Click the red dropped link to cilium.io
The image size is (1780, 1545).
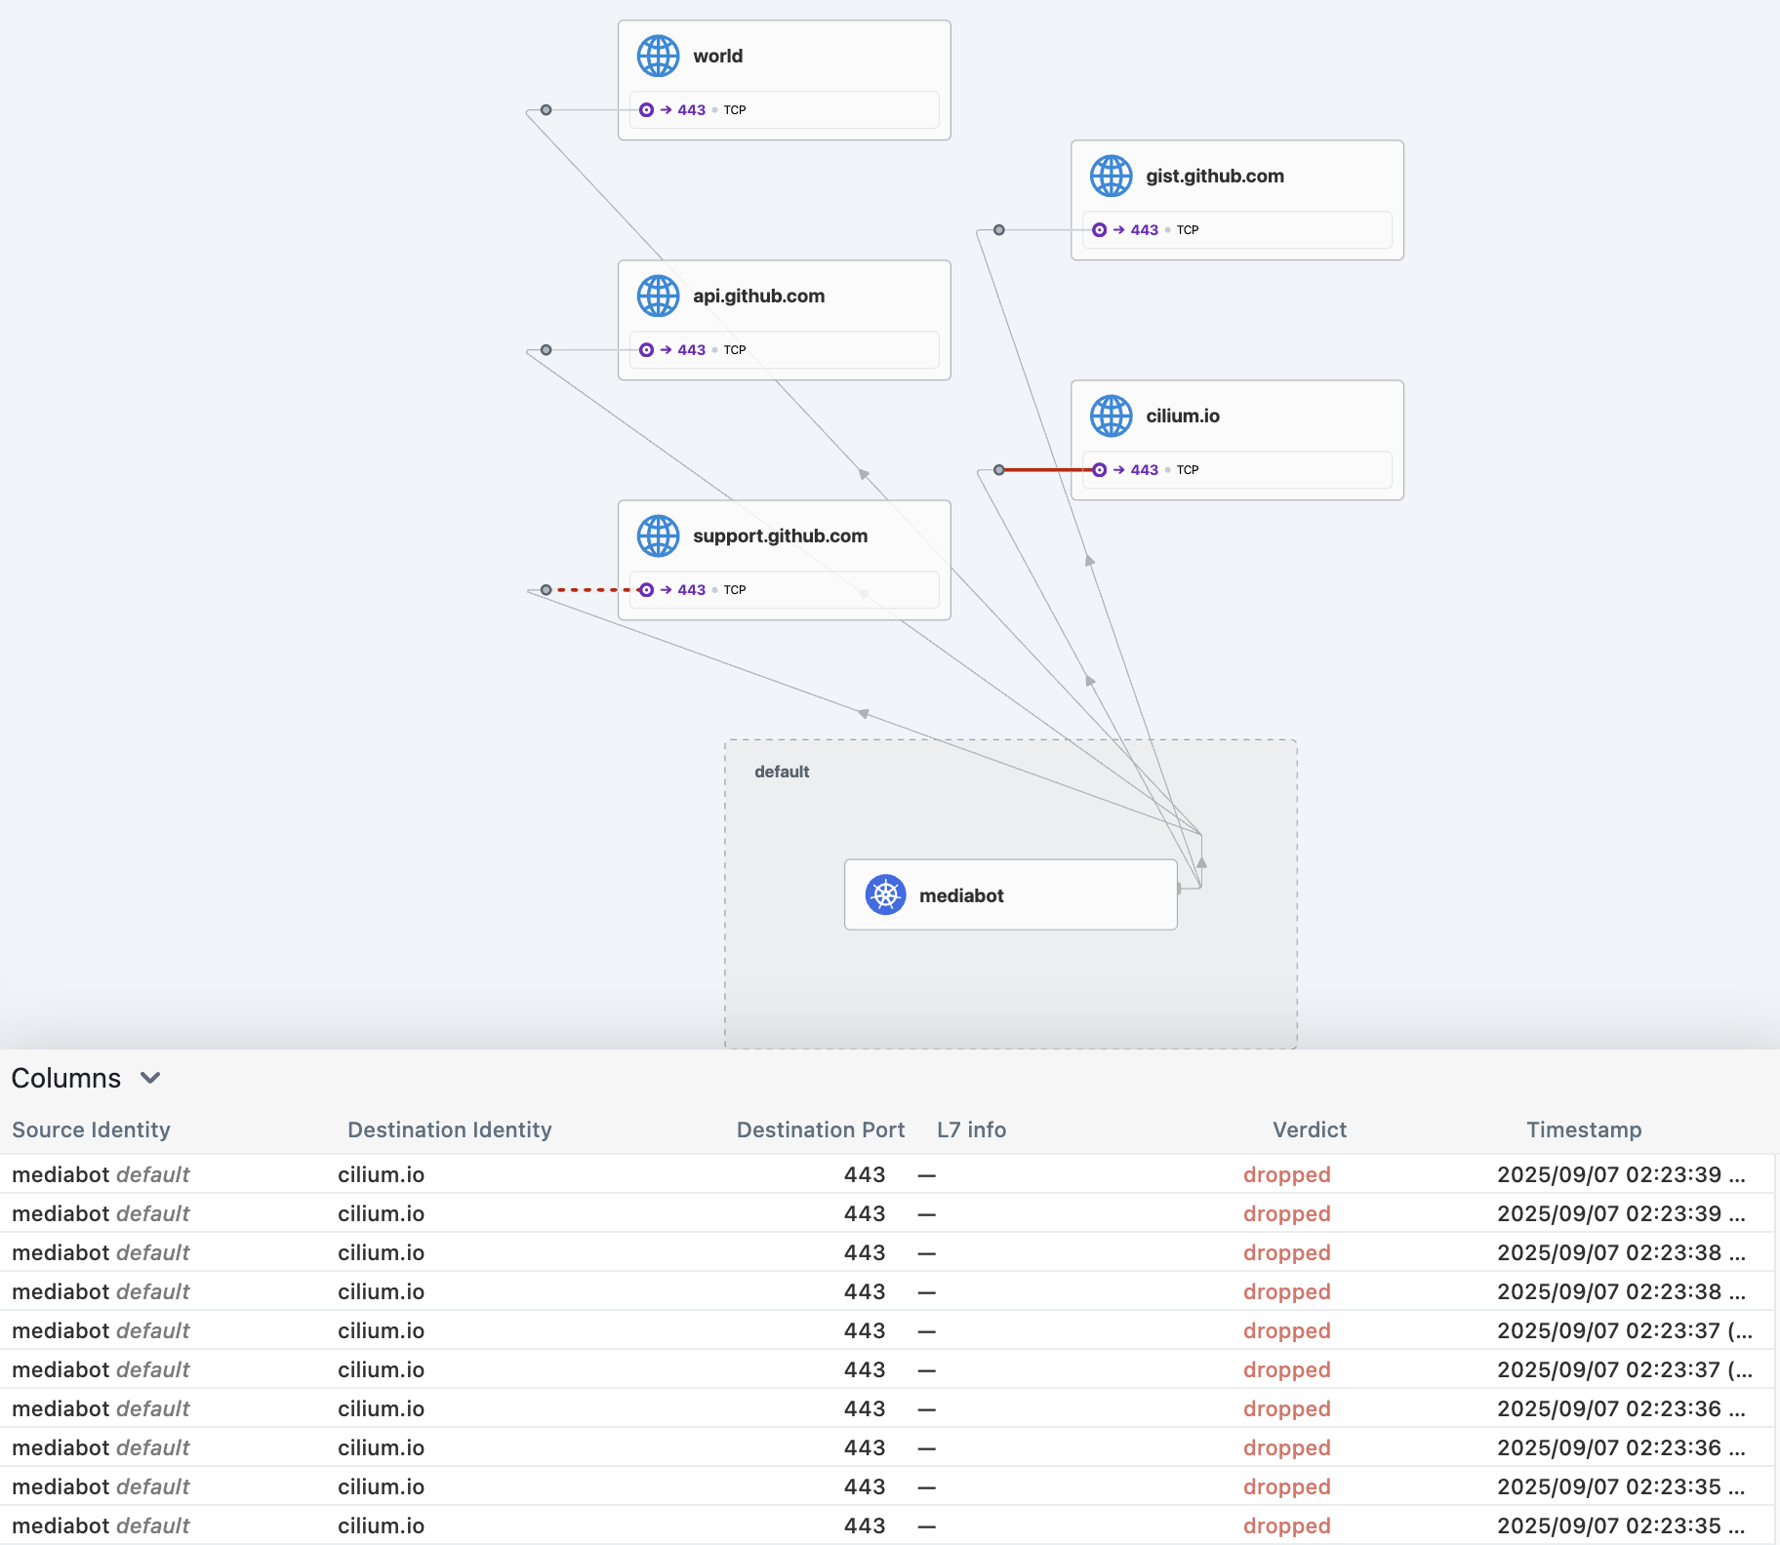click(x=1049, y=470)
